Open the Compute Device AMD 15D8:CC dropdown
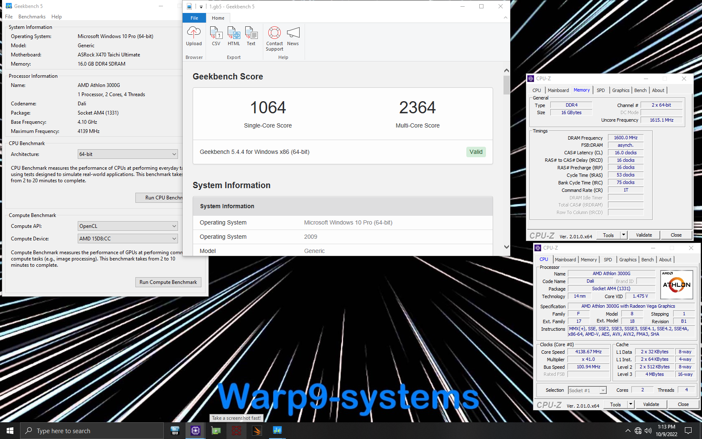 click(127, 239)
